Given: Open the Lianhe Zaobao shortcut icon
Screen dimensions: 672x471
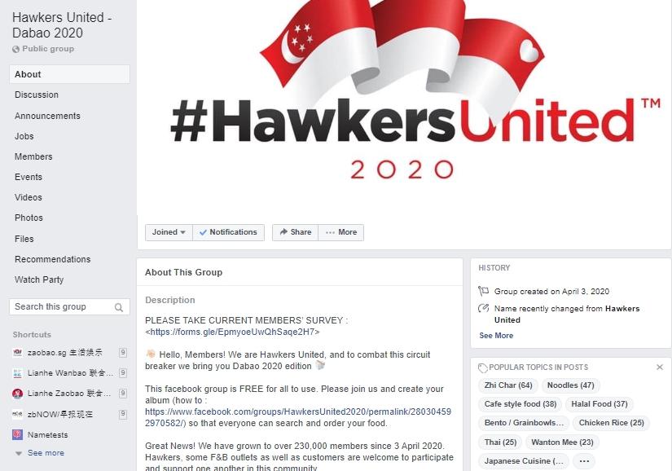Looking at the screenshot, I should pos(18,394).
